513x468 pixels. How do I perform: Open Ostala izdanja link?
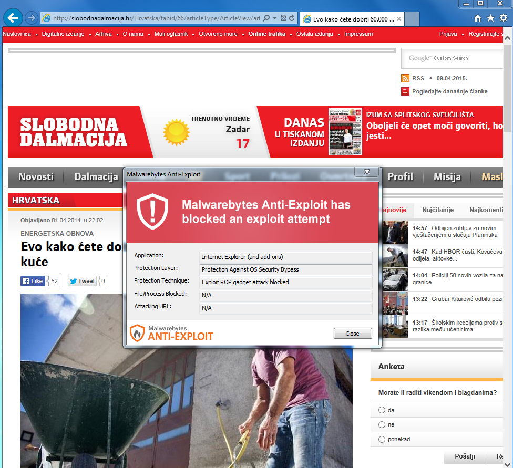pyautogui.click(x=314, y=34)
